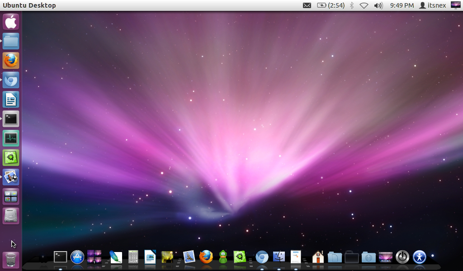
Task: Launch System Monitor from the left launcher
Action: click(x=10, y=138)
